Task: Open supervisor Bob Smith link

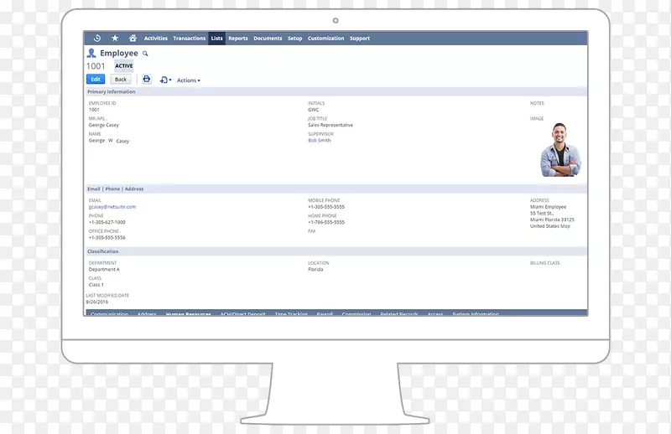Action: [320, 141]
